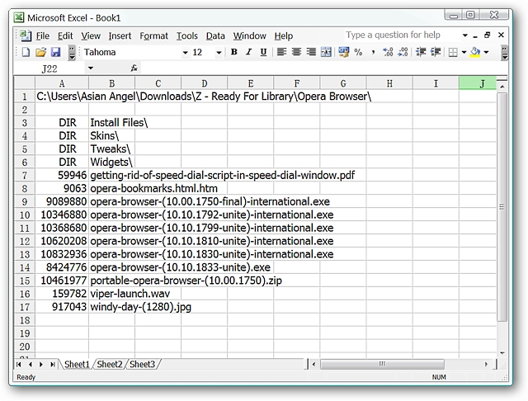Click horizontal scroll right arrow
The image size is (528, 401).
[486, 365]
